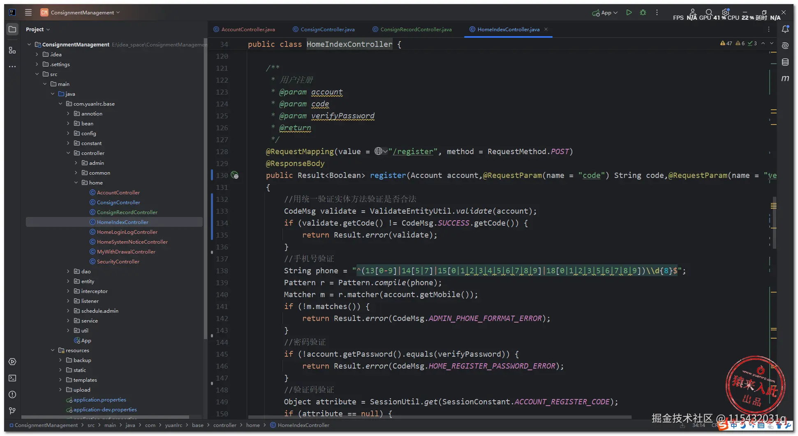
Task: Open editor tabs options menu
Action: 769,29
